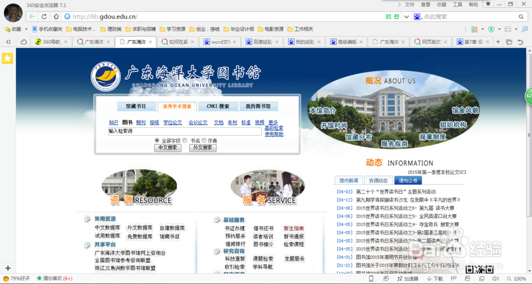Open the 手机收藏夹 bookmark icon
This screenshot has height=284, width=532.
coord(34,29)
